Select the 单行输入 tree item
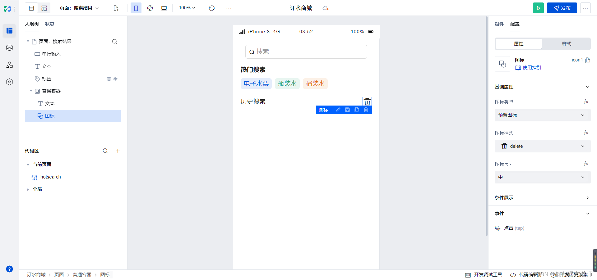 tap(73, 54)
